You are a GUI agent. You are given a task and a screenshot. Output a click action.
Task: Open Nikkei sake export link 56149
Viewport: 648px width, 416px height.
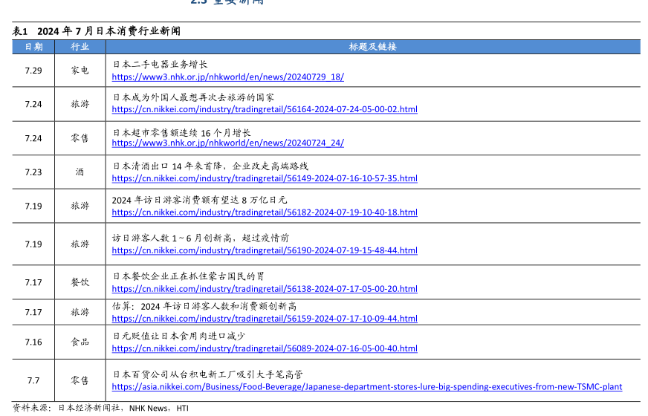pos(264,178)
